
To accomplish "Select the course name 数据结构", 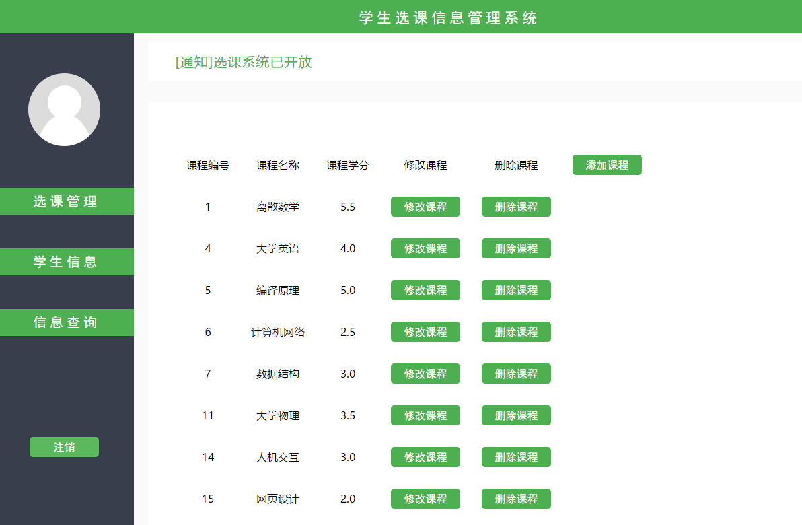I will point(278,374).
